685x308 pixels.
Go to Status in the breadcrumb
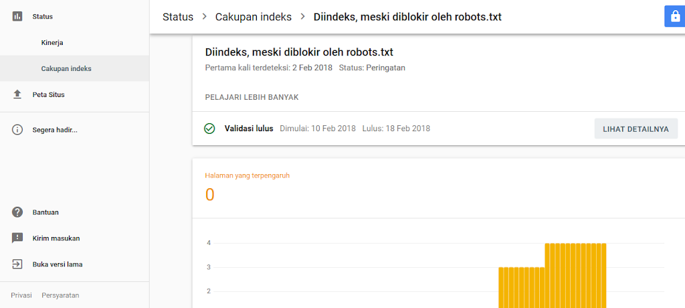coord(178,17)
